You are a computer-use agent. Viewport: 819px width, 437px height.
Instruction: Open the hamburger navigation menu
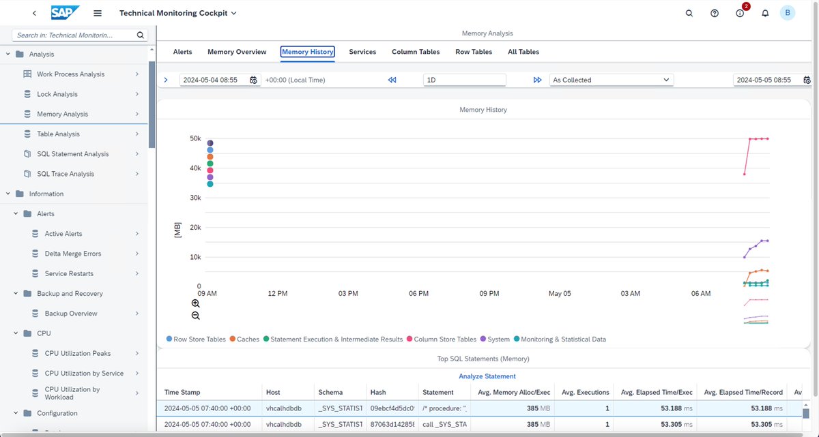point(98,13)
